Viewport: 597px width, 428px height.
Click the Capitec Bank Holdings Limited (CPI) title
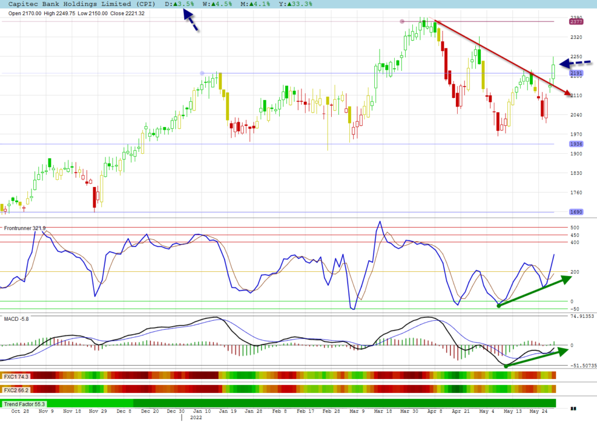click(x=82, y=4)
